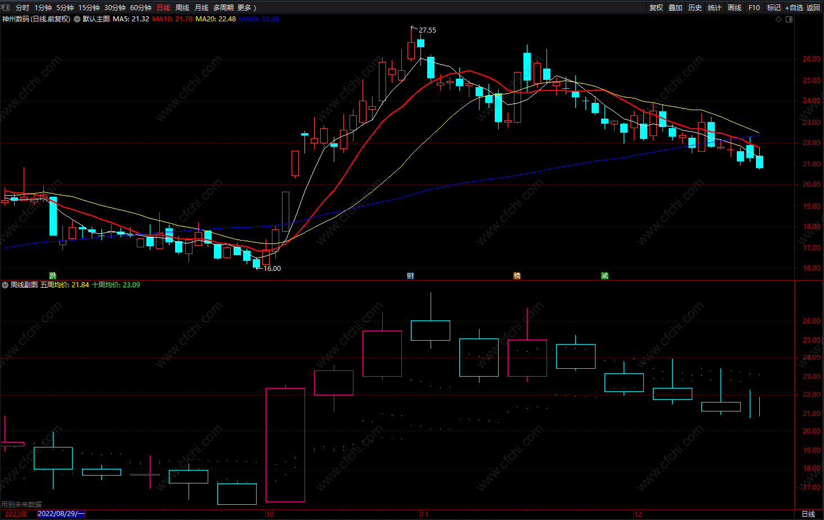Click the 复权 button
824x520 pixels.
[x=656, y=8]
